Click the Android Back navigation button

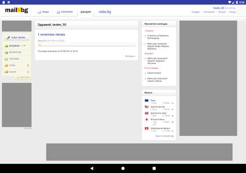click(92, 168)
